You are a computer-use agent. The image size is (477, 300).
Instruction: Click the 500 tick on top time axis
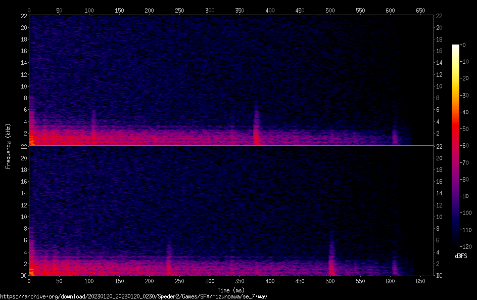click(330, 10)
